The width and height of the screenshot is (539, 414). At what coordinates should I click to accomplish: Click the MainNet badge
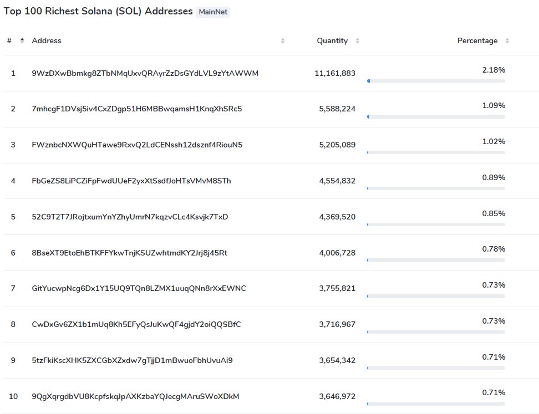pos(213,12)
